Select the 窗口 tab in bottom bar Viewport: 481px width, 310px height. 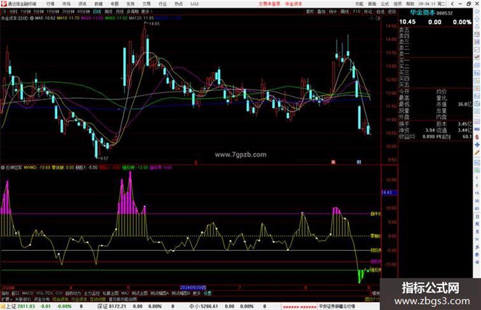click(15, 293)
